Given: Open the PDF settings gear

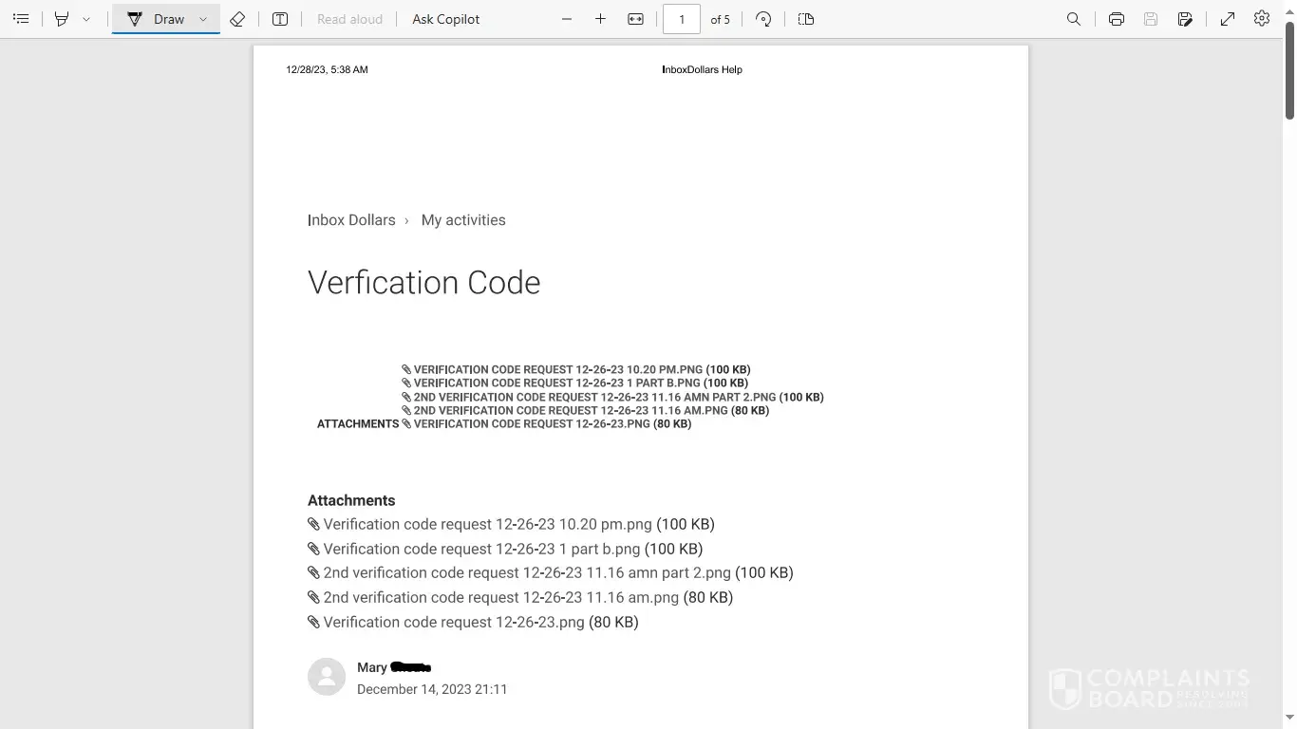Looking at the screenshot, I should [x=1262, y=19].
